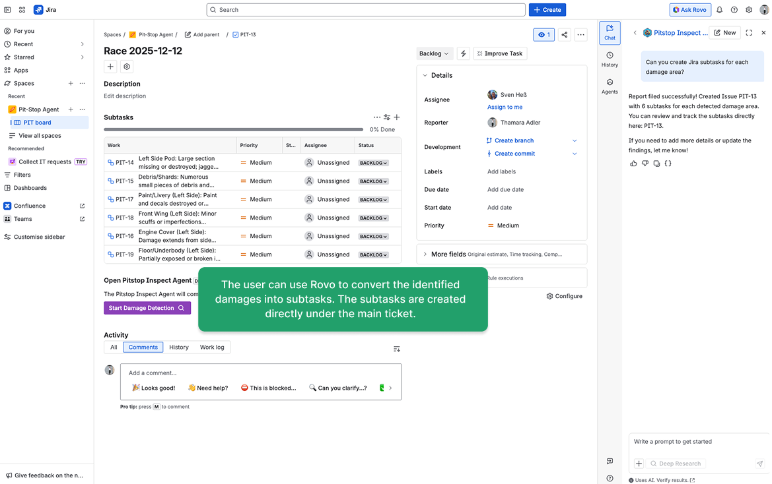
Task: Open the Rovo History panel icon
Action: click(610, 59)
